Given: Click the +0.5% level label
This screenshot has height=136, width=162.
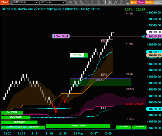Looking at the screenshot, I should [129, 74].
